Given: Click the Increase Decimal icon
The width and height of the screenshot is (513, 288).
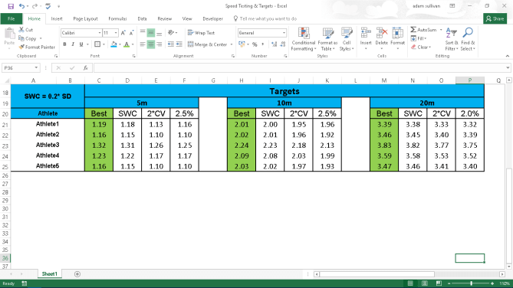Looking at the screenshot, I should click(275, 44).
